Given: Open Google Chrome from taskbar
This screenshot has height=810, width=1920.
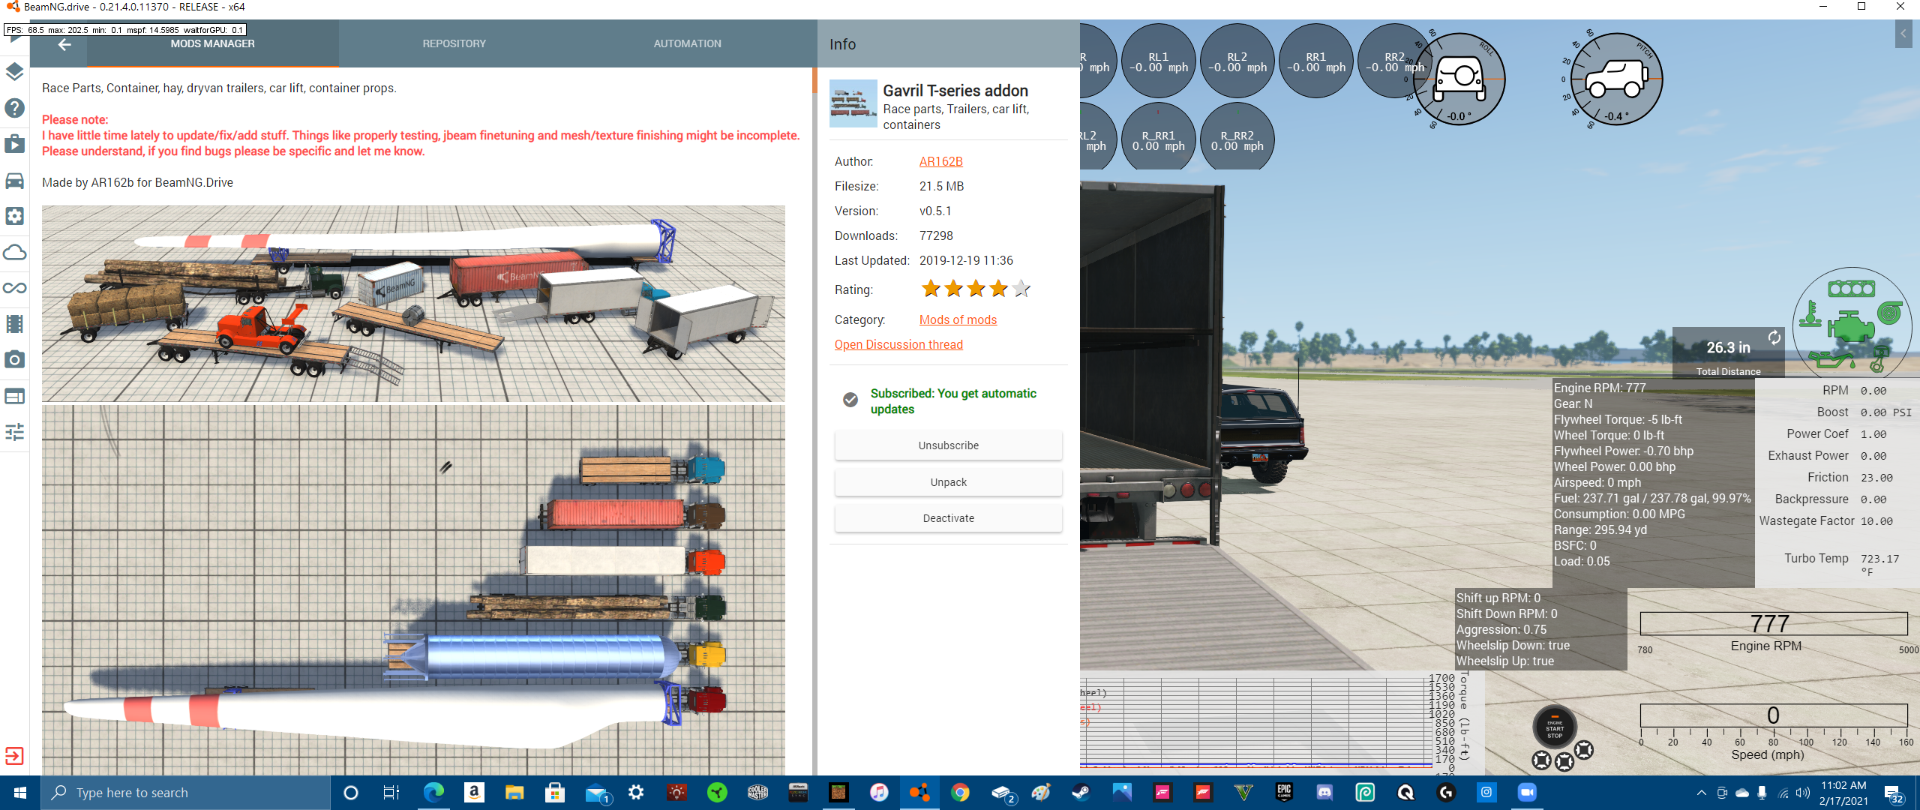Looking at the screenshot, I should 960,793.
